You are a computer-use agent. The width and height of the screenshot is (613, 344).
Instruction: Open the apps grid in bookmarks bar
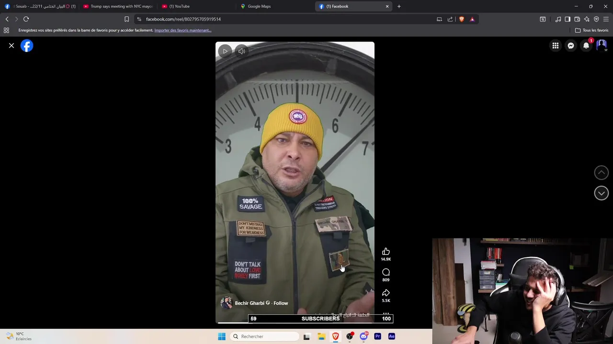coord(6,30)
